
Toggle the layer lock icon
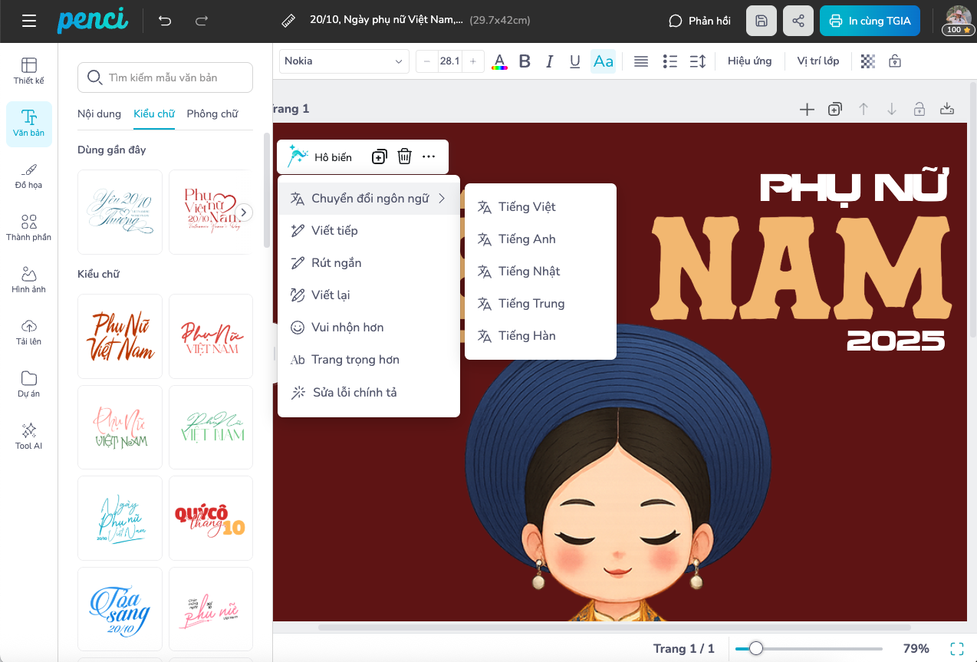(x=895, y=61)
